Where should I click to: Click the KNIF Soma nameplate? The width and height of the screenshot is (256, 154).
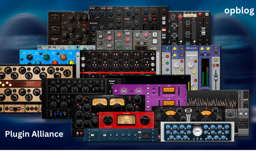112,82
